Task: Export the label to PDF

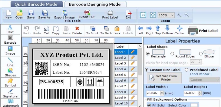Action: [x=87, y=14]
